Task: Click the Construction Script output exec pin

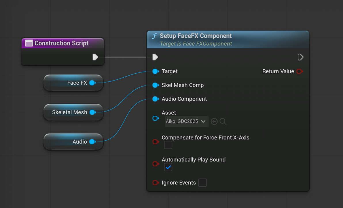Action: [x=95, y=57]
